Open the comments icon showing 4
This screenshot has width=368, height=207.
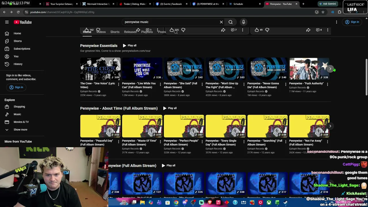click(319, 30)
